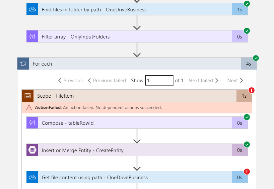This screenshot has height=189, width=274.
Task: Advance to the Next iteration
Action: 235,81
